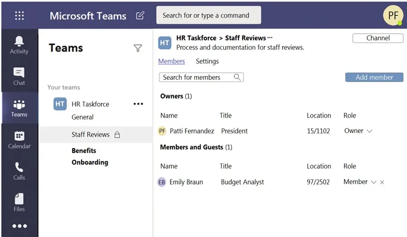Start a new chat with compose icon
The width and height of the screenshot is (407, 237).
click(x=140, y=15)
